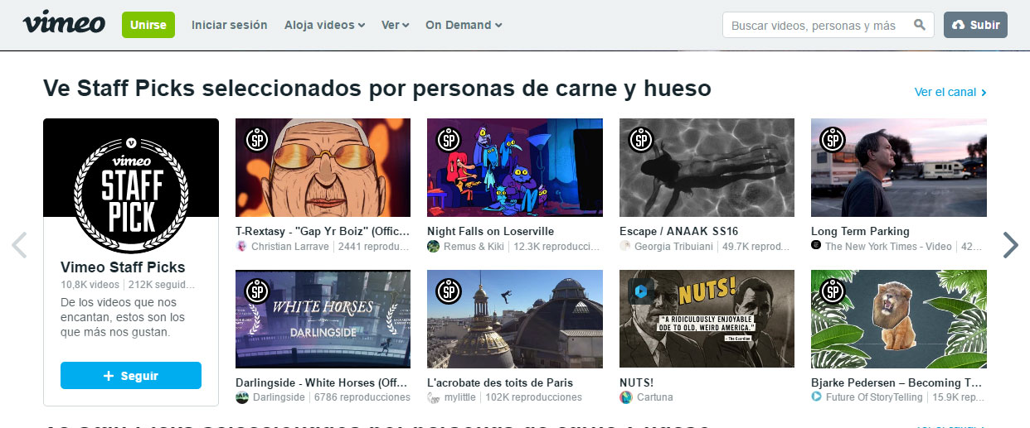Click the On Demand badge on NUTS! thumbnail
Viewport: 1030px width, 428px height.
(x=640, y=291)
